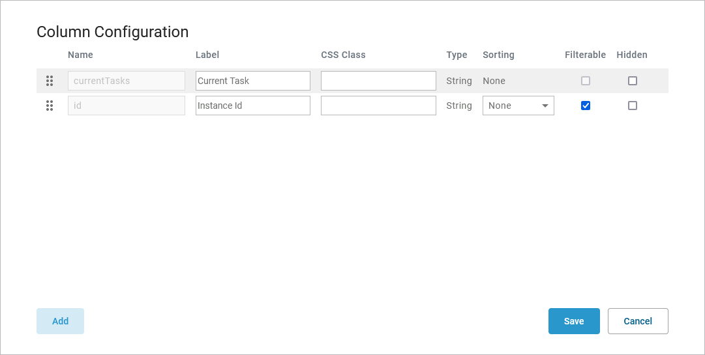Click the disabled Filterable checkbox for currentTasks
This screenshot has width=705, height=355.
(586, 81)
